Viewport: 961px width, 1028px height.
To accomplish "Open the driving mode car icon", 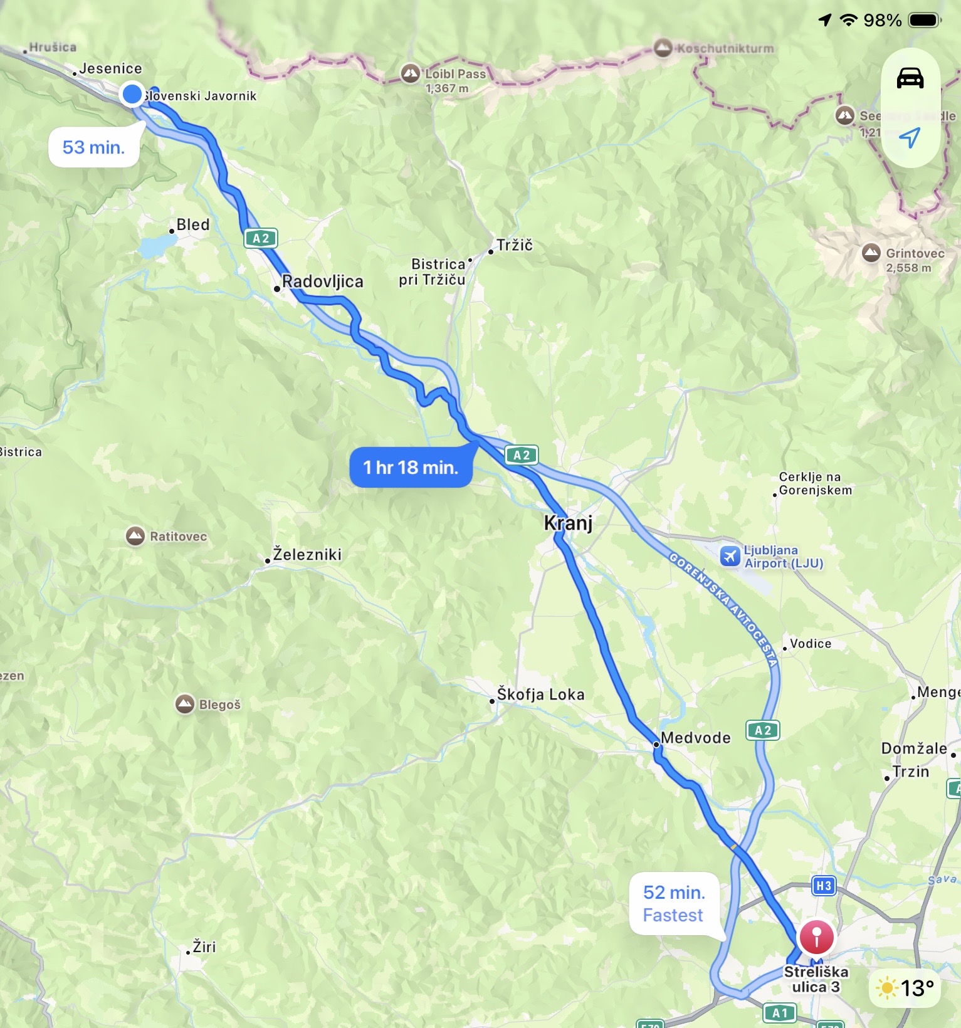I will 910,78.
